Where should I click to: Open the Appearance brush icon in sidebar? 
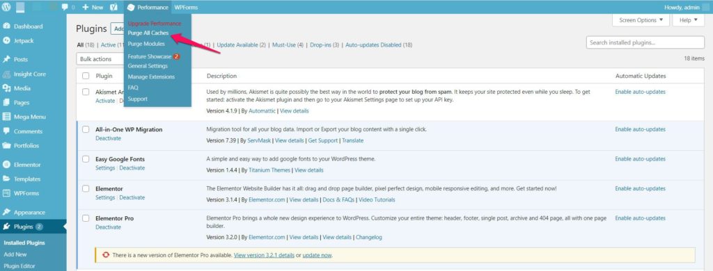pyautogui.click(x=6, y=212)
